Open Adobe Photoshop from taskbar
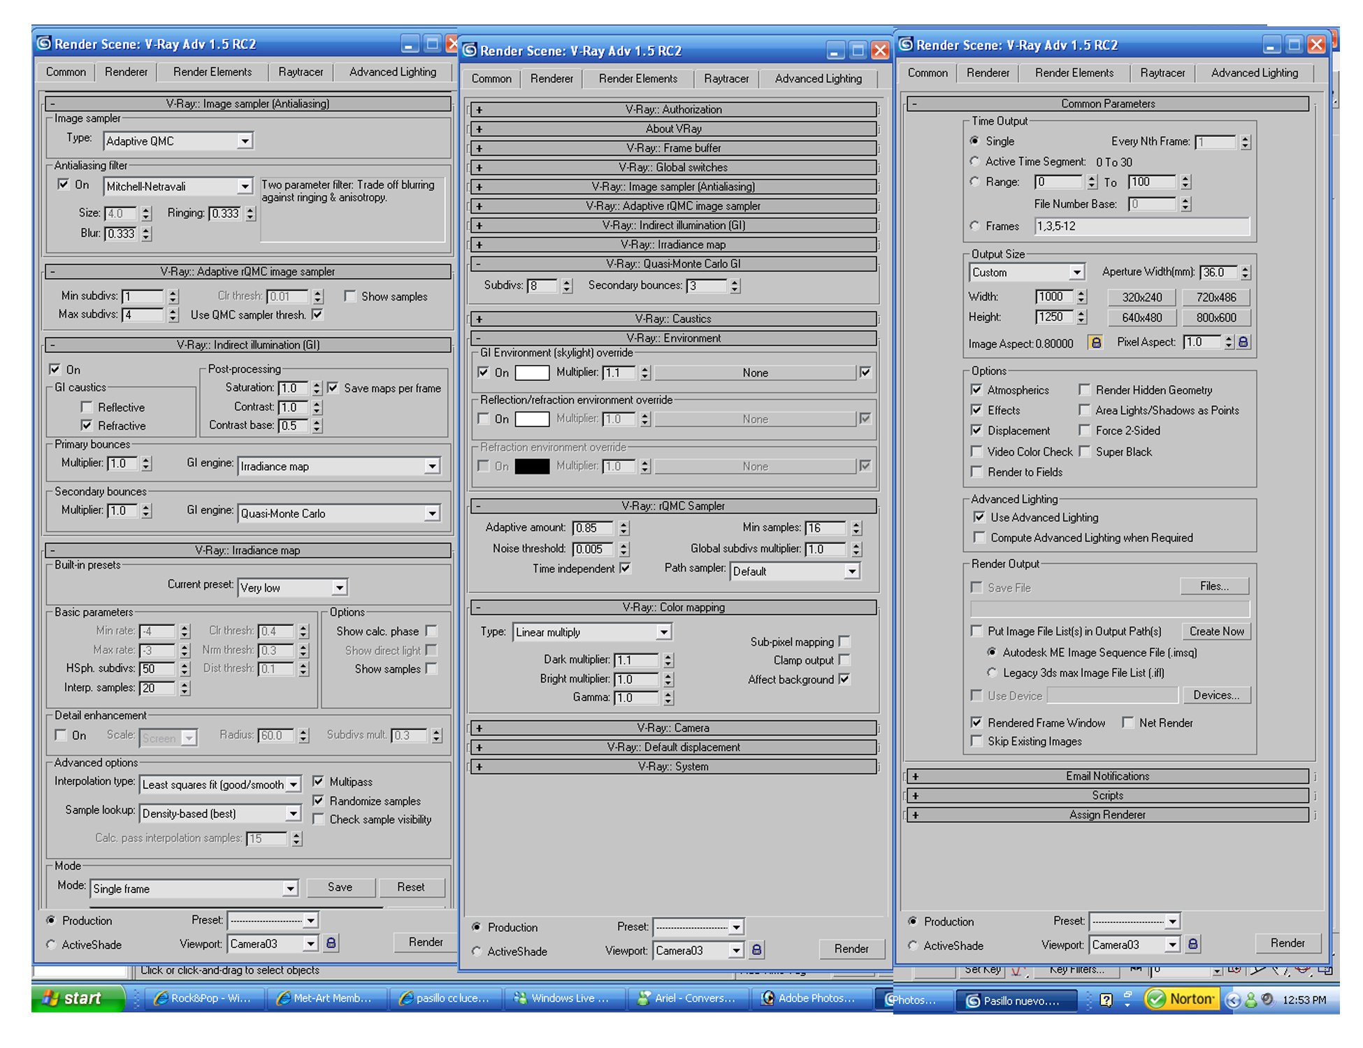This screenshot has height=1048, width=1363. click(x=809, y=998)
